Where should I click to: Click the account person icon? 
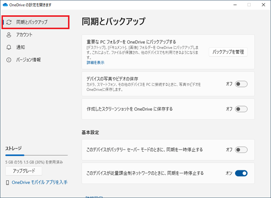(x=9, y=35)
